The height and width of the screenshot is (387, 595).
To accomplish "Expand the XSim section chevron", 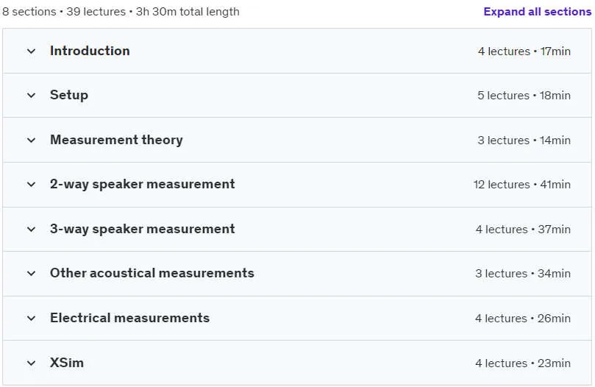I will click(32, 363).
